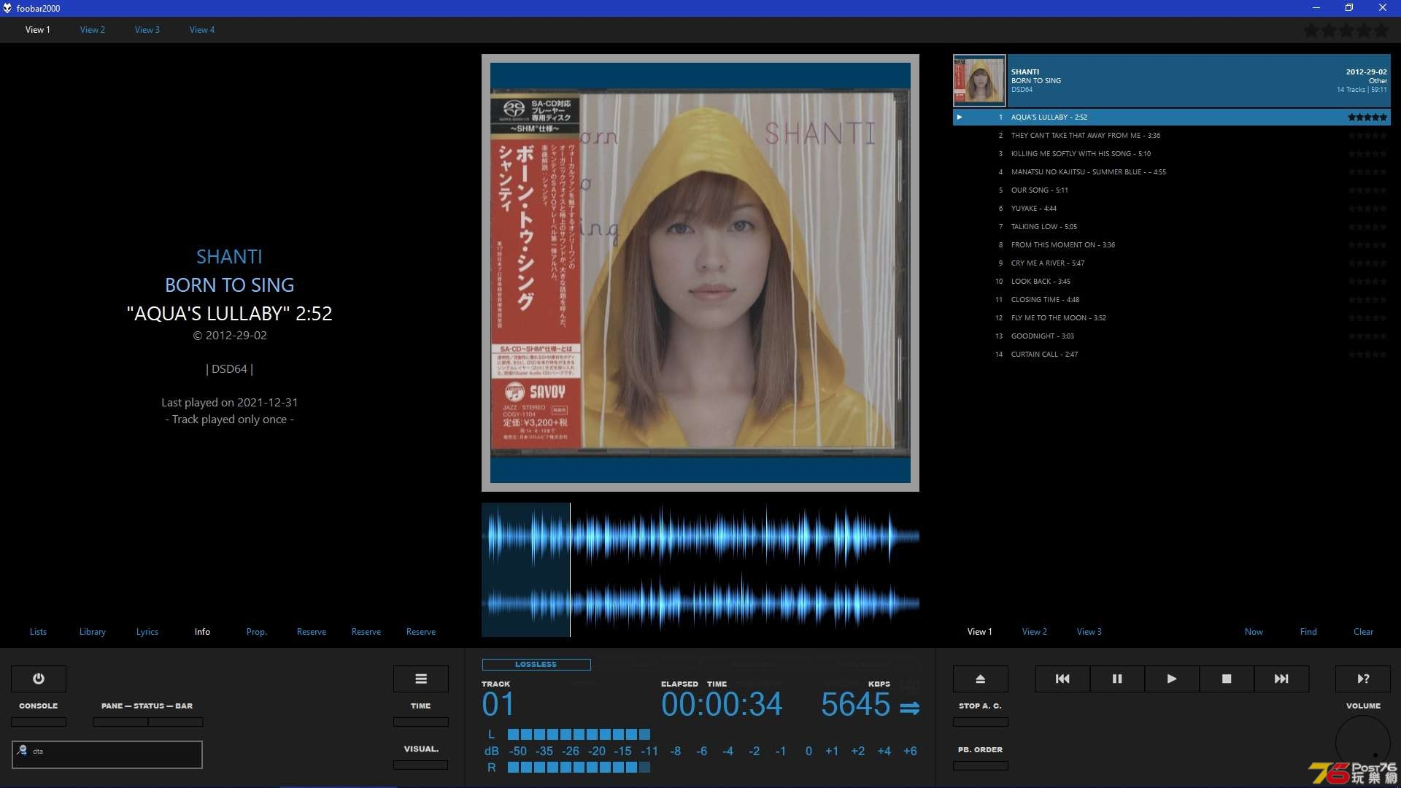Select track TALKING LOW - 5:05
Screen dimensions: 1401x788
(x=1171, y=226)
